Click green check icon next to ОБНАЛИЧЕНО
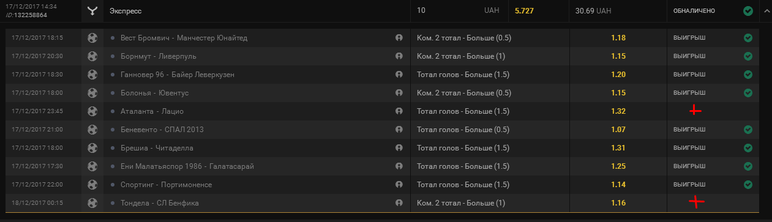The image size is (772, 222). coord(748,11)
